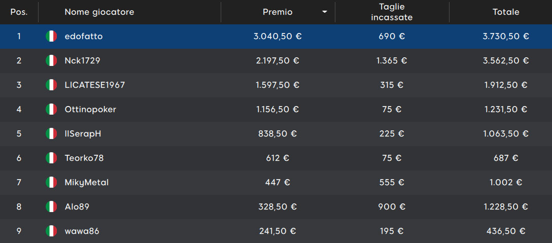
Task: Click the Pos. column header
Action: point(19,12)
